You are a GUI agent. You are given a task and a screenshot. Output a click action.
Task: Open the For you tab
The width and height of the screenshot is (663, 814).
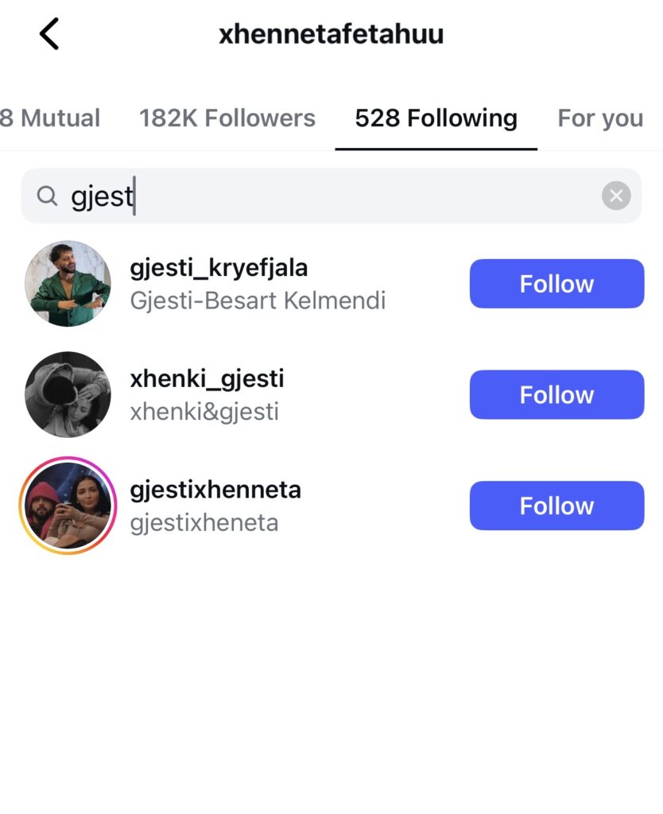coord(600,118)
